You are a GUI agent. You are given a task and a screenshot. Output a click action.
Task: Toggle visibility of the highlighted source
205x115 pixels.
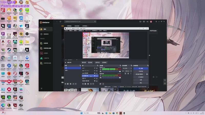(95, 76)
